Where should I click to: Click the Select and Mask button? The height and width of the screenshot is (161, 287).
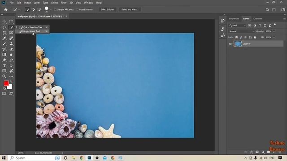pos(130,9)
